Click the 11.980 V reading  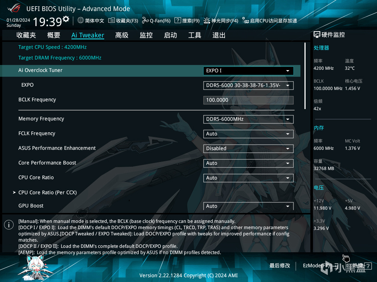(x=323, y=208)
